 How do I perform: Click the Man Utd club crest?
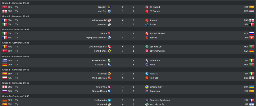point(147,78)
